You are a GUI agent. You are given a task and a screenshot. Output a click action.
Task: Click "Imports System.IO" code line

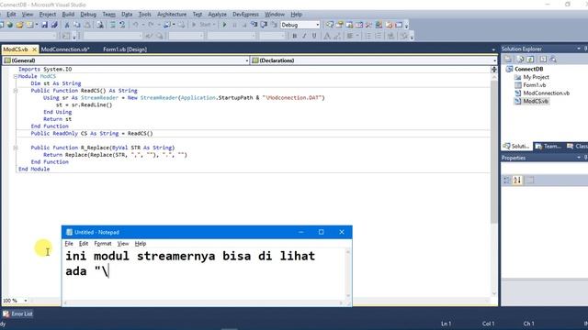[x=45, y=70]
